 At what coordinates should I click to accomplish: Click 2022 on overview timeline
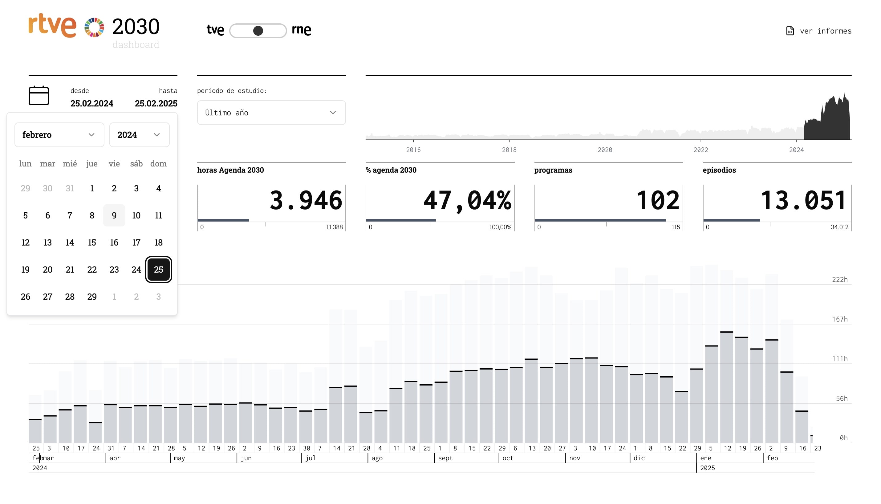700,150
